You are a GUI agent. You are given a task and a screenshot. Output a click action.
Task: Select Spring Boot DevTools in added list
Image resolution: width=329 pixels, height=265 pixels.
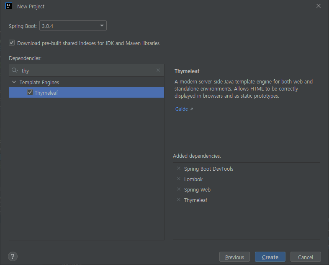[208, 169]
